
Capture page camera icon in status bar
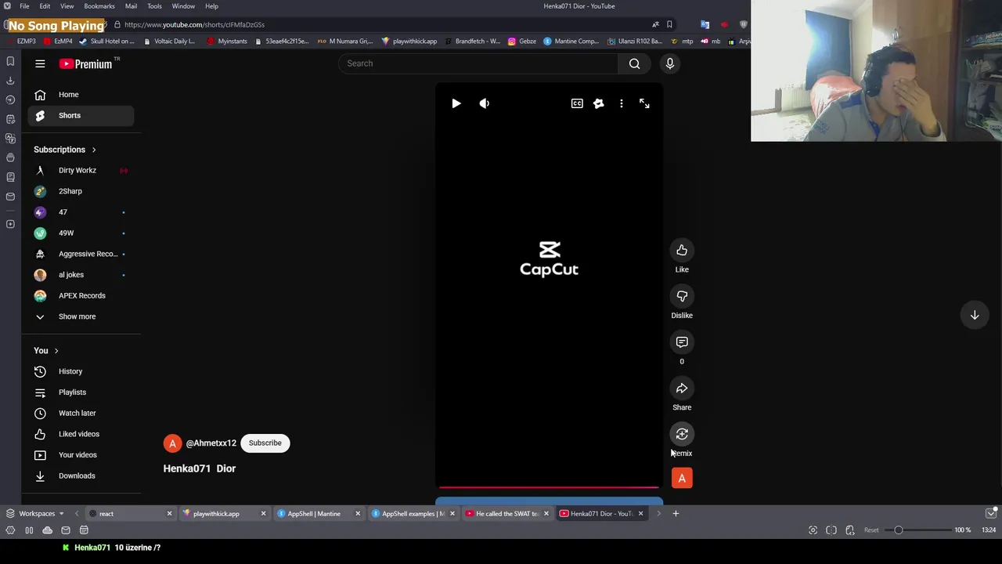tap(813, 530)
